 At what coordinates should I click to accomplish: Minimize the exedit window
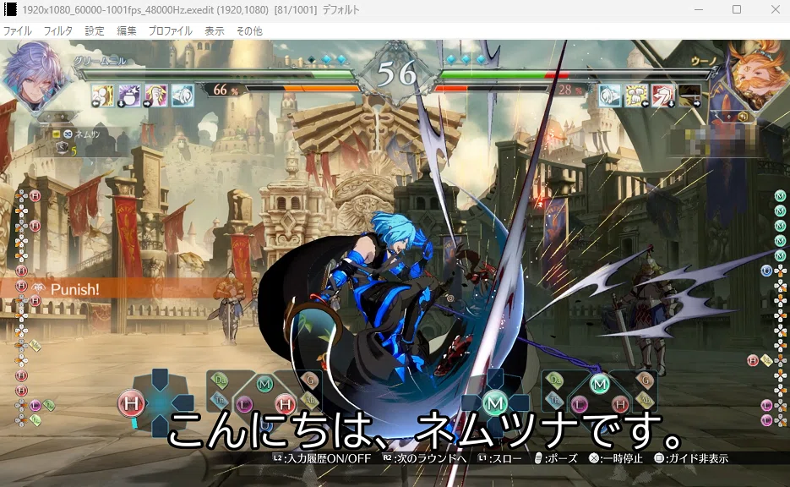pyautogui.click(x=698, y=9)
